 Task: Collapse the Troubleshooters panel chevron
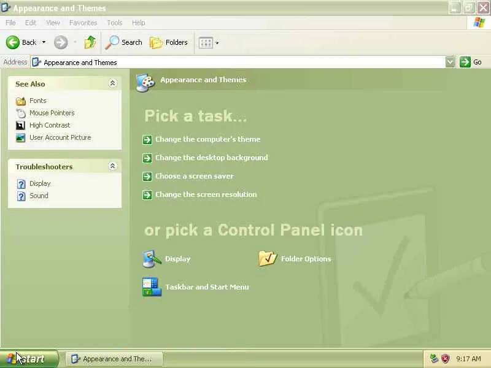[112, 166]
